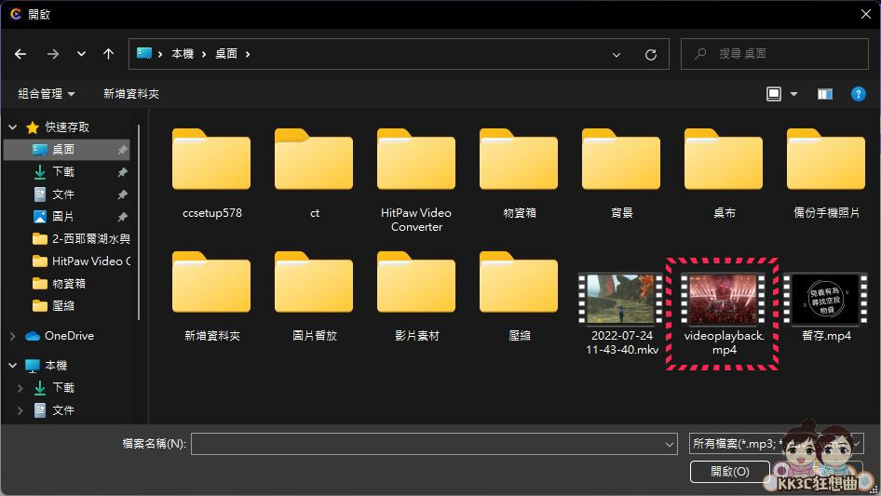Click the pin icon next to 下載

click(122, 172)
